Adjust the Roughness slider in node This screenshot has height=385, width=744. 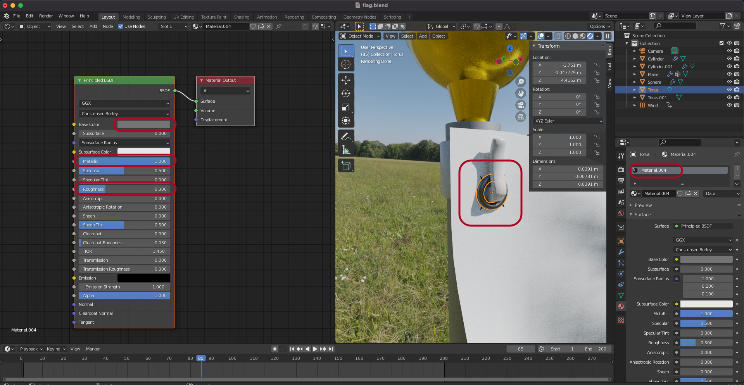coord(124,189)
